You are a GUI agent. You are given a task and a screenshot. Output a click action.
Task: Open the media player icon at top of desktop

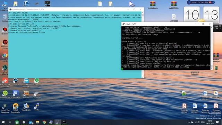point(131,4)
